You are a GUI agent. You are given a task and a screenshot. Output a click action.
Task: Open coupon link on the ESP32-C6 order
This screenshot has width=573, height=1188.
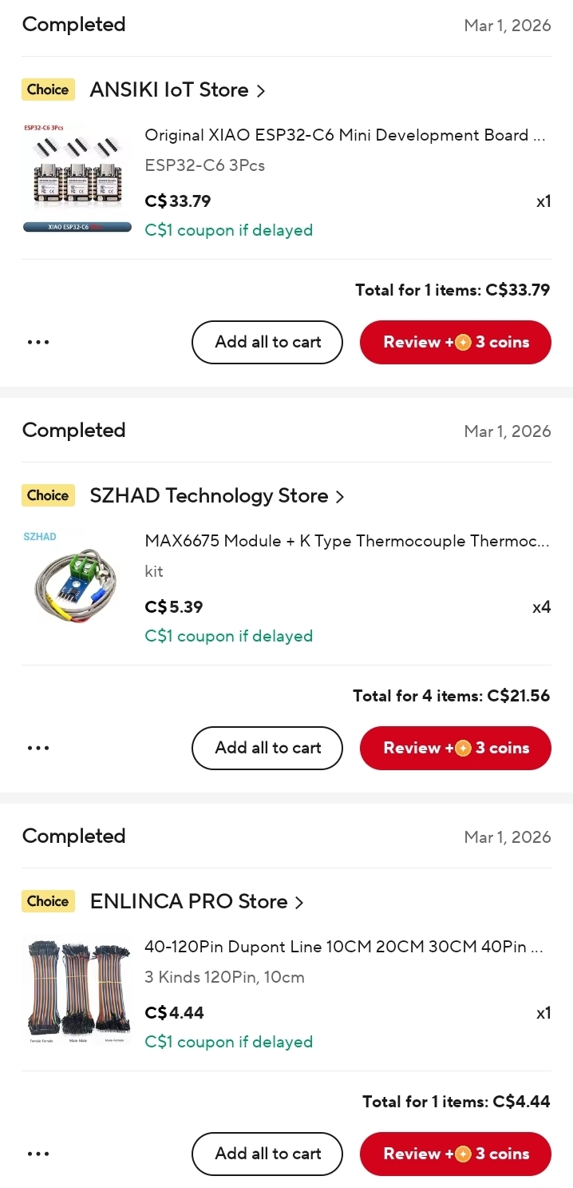[228, 230]
